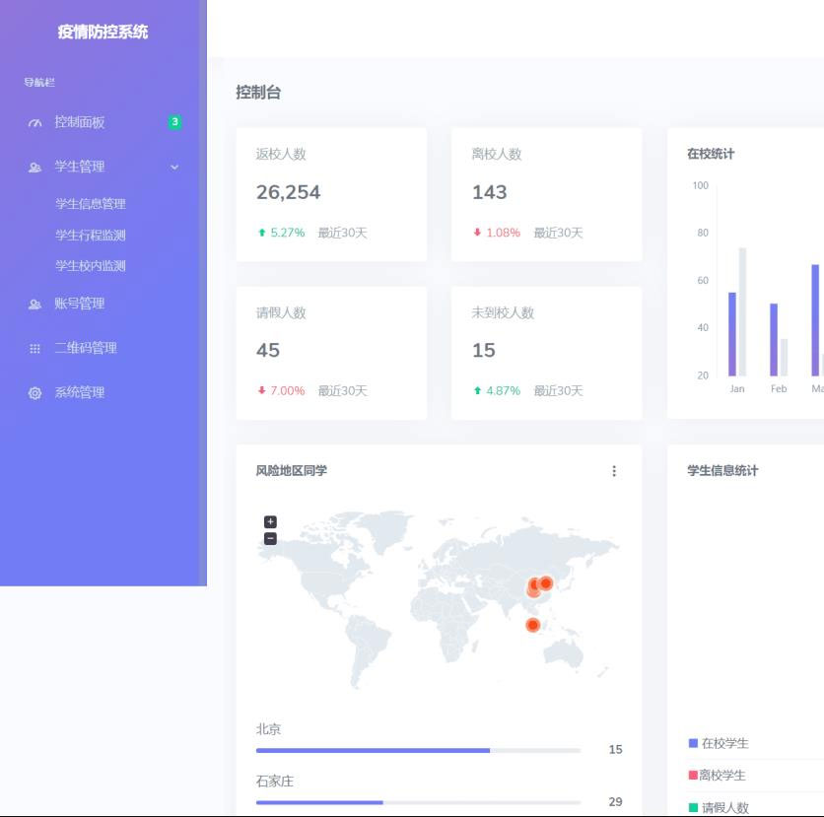Viewport: 824px width, 817px height.
Task: Click the 离校人数 value 143
Action: [x=490, y=192]
